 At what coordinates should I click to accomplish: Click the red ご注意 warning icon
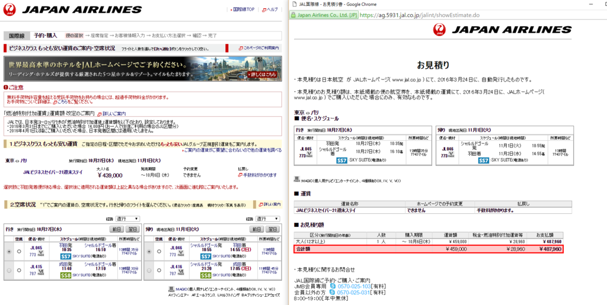pos(5,88)
